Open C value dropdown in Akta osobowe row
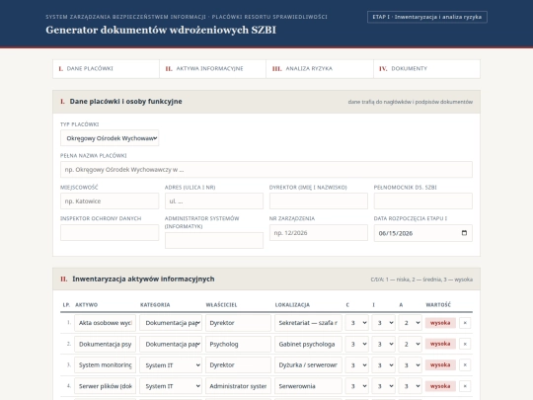Screen dimensions: 533x400 pos(357,323)
